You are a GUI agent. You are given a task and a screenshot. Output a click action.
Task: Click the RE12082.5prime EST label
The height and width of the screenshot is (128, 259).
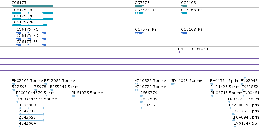(x=59, y=81)
